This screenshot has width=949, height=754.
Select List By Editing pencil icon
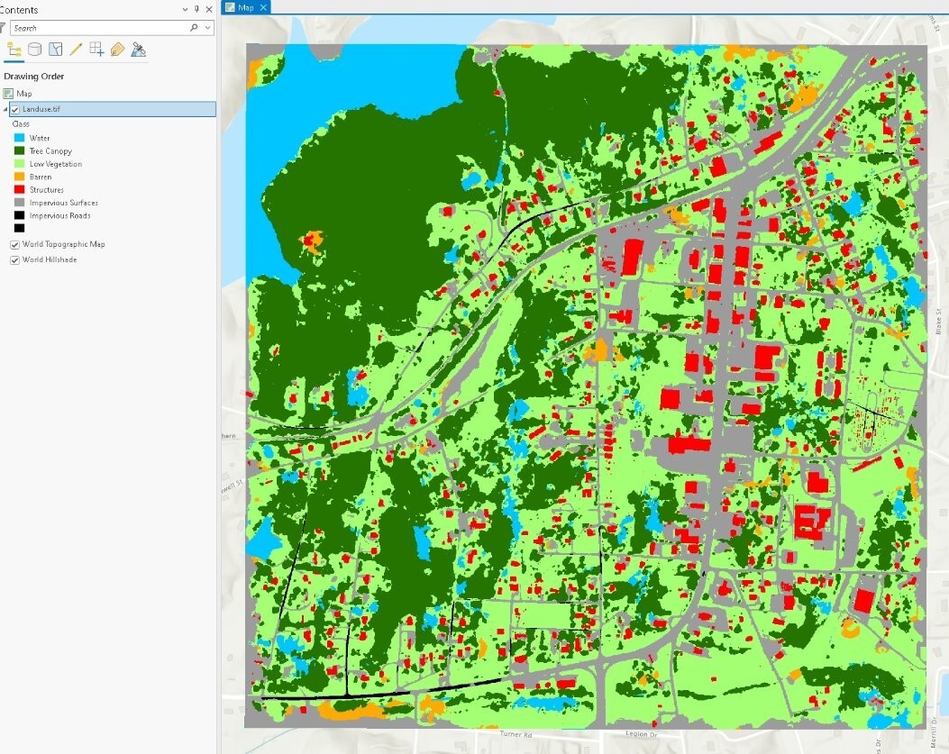(76, 50)
